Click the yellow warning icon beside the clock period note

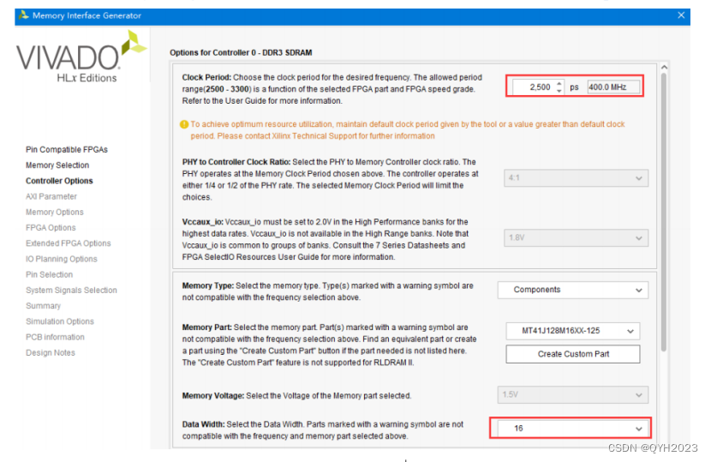pyautogui.click(x=184, y=124)
